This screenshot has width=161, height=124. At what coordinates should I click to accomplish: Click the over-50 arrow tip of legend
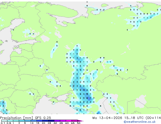[x=80, y=121]
